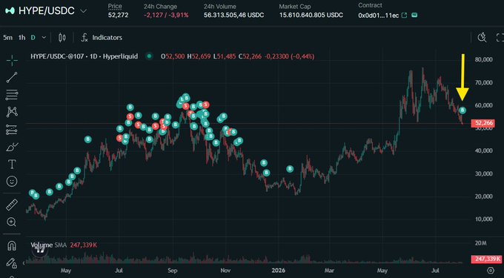The height and width of the screenshot is (278, 504).
Task: Open the long position forecasting tool
Action: pos(12,130)
